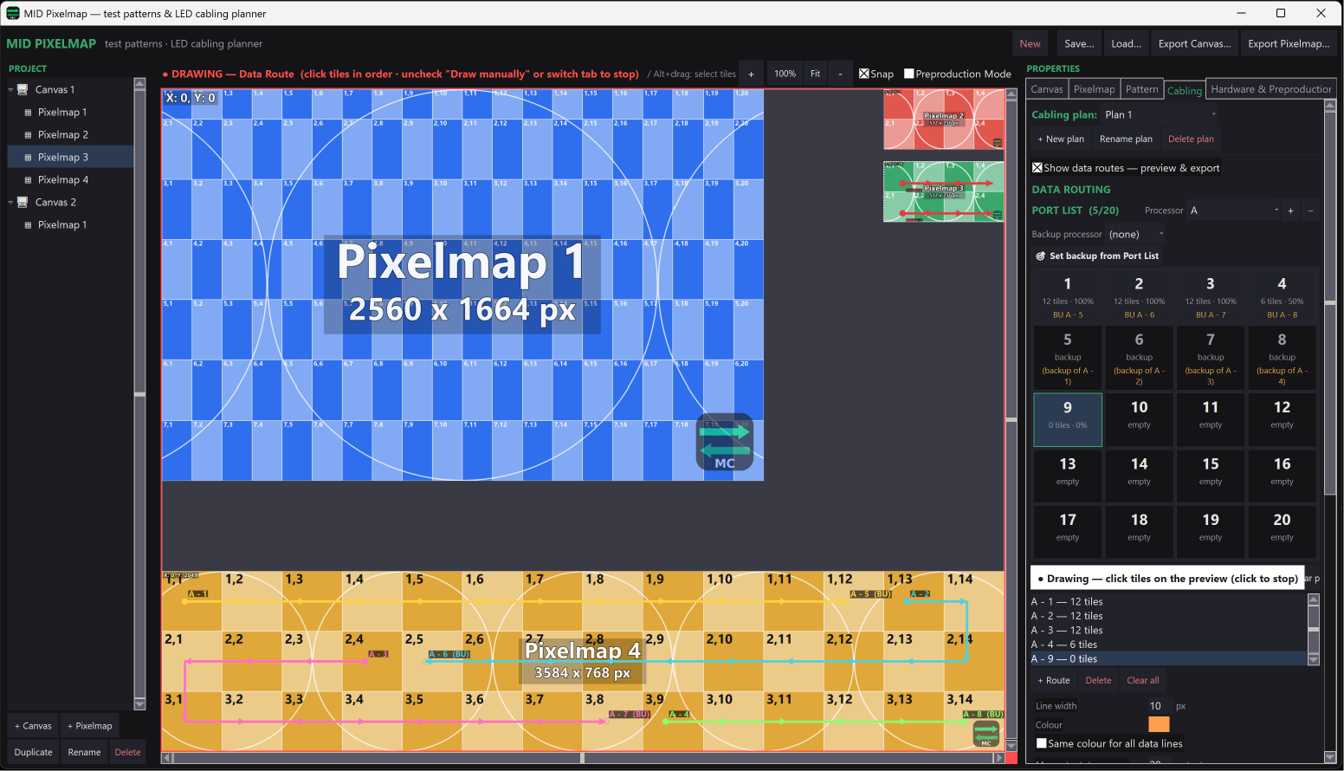
Task: Uncheck Show data routes checkbox
Action: point(1037,168)
